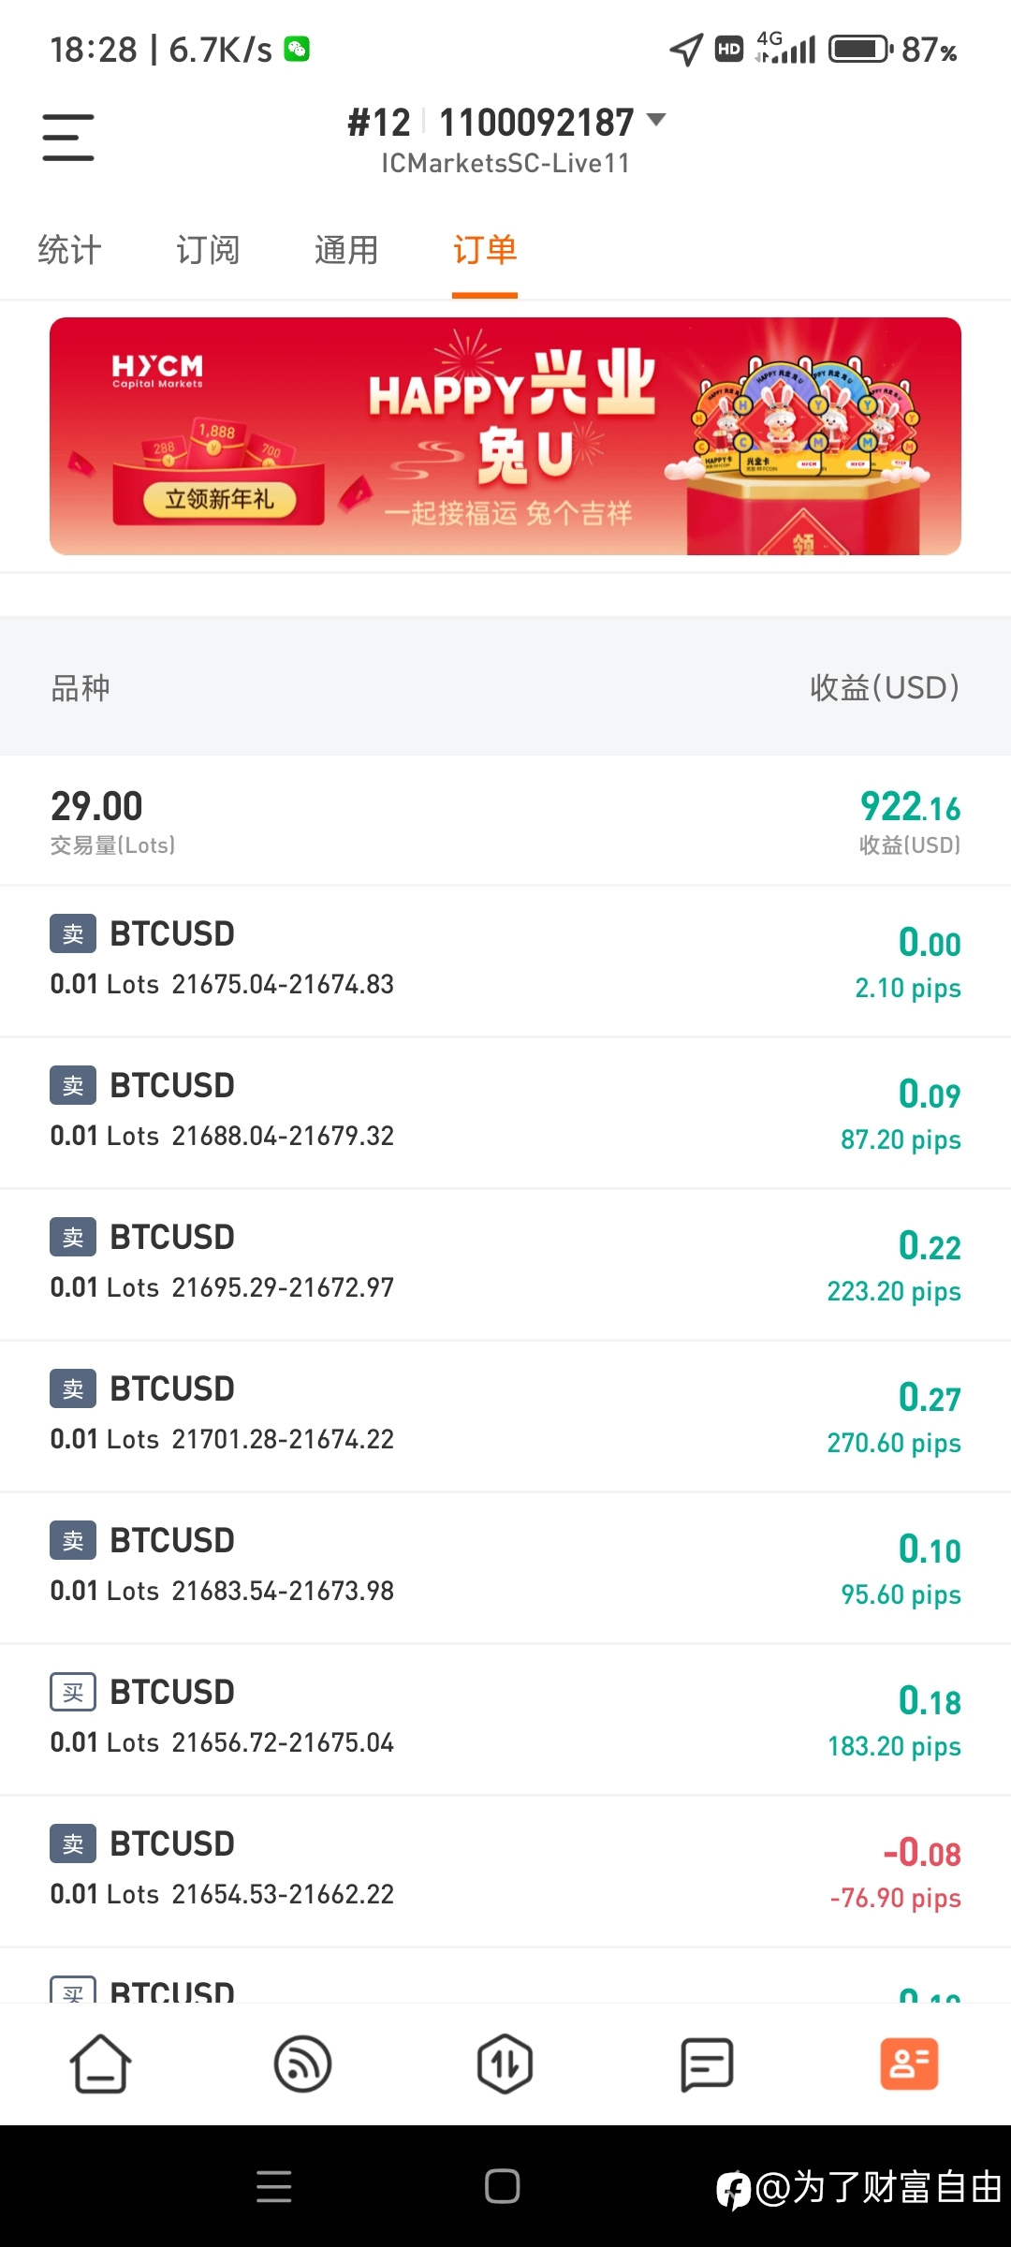This screenshot has width=1011, height=2247.
Task: Tap the home icon in bottom bar
Action: tap(100, 2063)
